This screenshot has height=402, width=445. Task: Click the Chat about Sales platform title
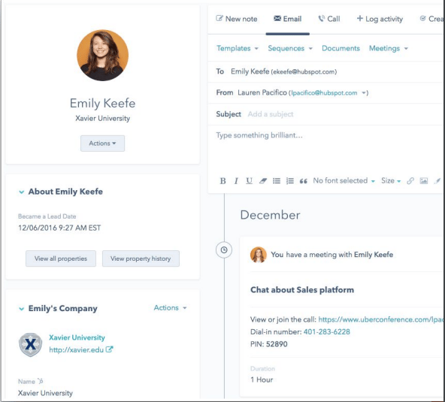coord(302,290)
